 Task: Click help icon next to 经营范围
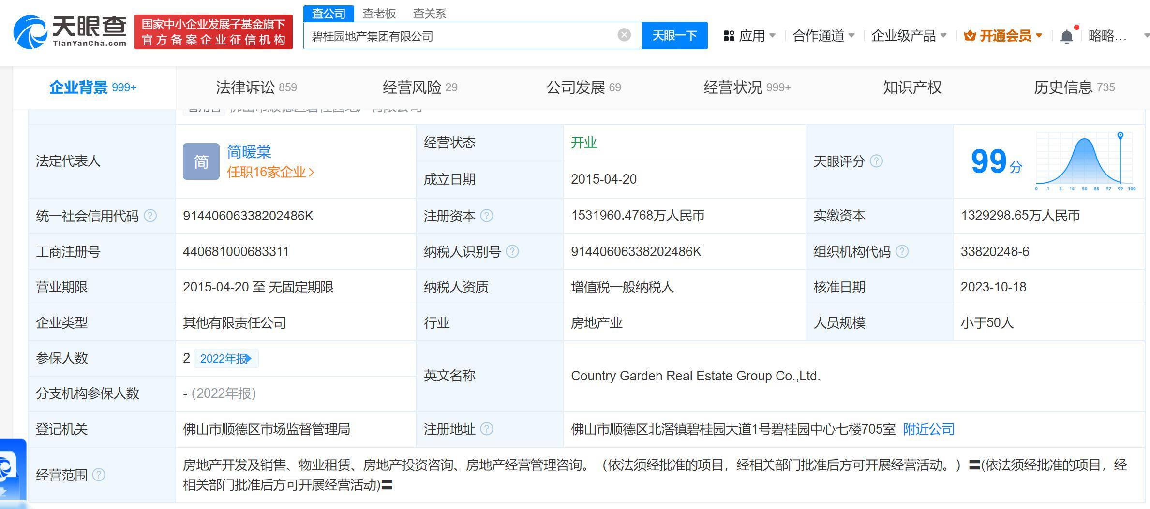[99, 475]
